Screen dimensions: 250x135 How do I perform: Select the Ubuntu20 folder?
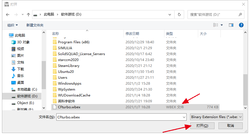click(x=66, y=71)
